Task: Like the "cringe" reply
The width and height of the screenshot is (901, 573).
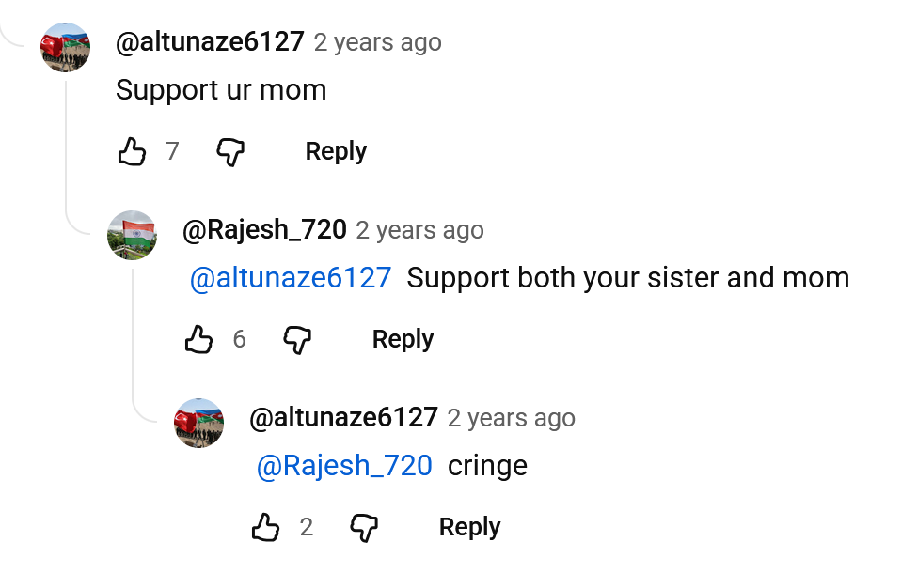Action: click(x=265, y=527)
